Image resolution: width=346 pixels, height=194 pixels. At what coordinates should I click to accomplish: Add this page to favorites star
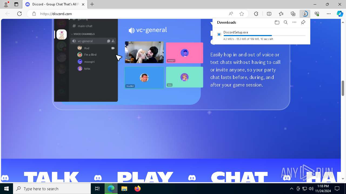(x=242, y=14)
